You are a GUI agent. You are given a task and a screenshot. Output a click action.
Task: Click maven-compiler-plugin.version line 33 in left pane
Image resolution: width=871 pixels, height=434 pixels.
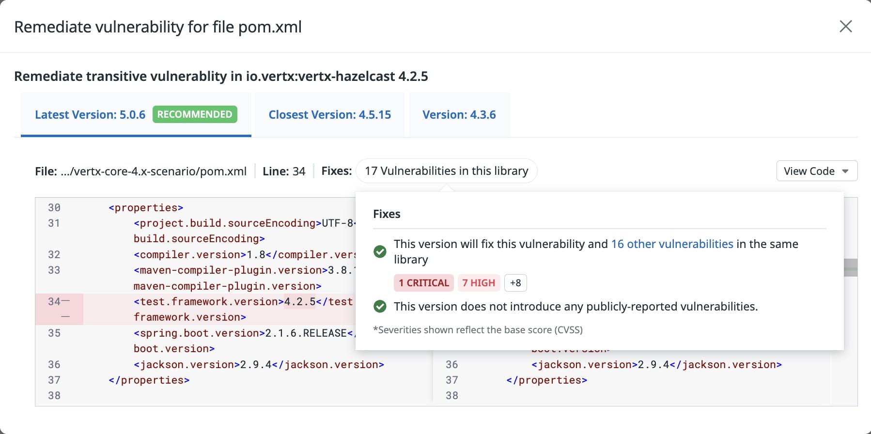point(245,278)
